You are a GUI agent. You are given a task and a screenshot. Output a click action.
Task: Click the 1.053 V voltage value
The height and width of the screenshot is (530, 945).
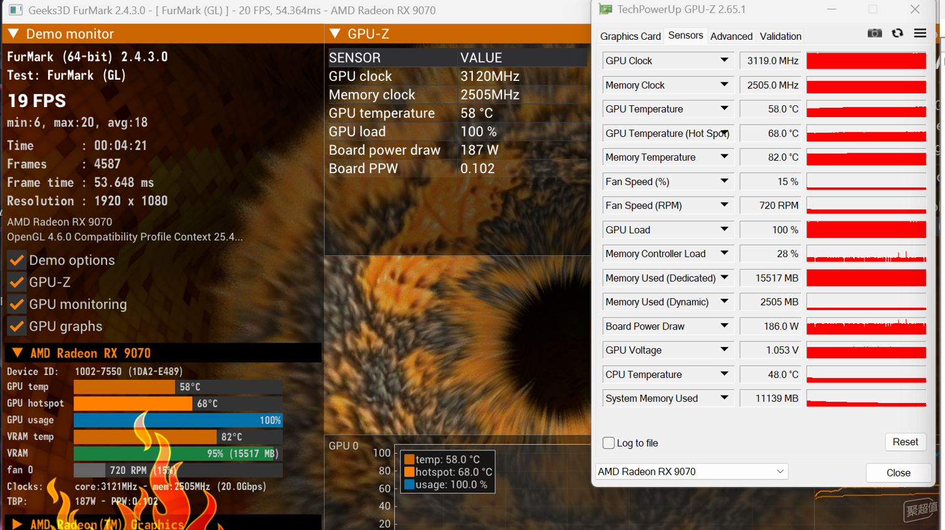771,350
